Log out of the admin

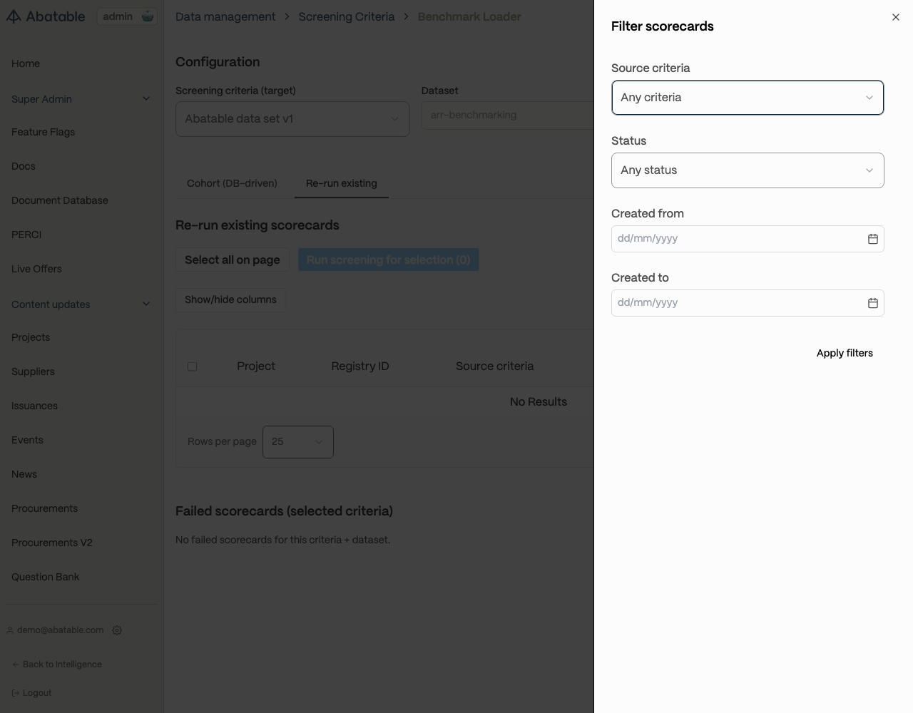(32, 693)
